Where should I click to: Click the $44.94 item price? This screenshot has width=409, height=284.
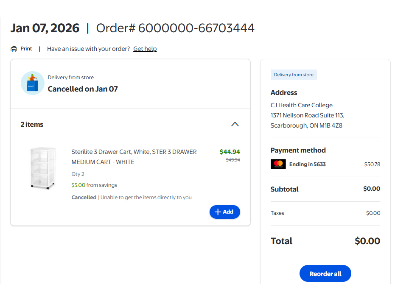click(x=230, y=152)
